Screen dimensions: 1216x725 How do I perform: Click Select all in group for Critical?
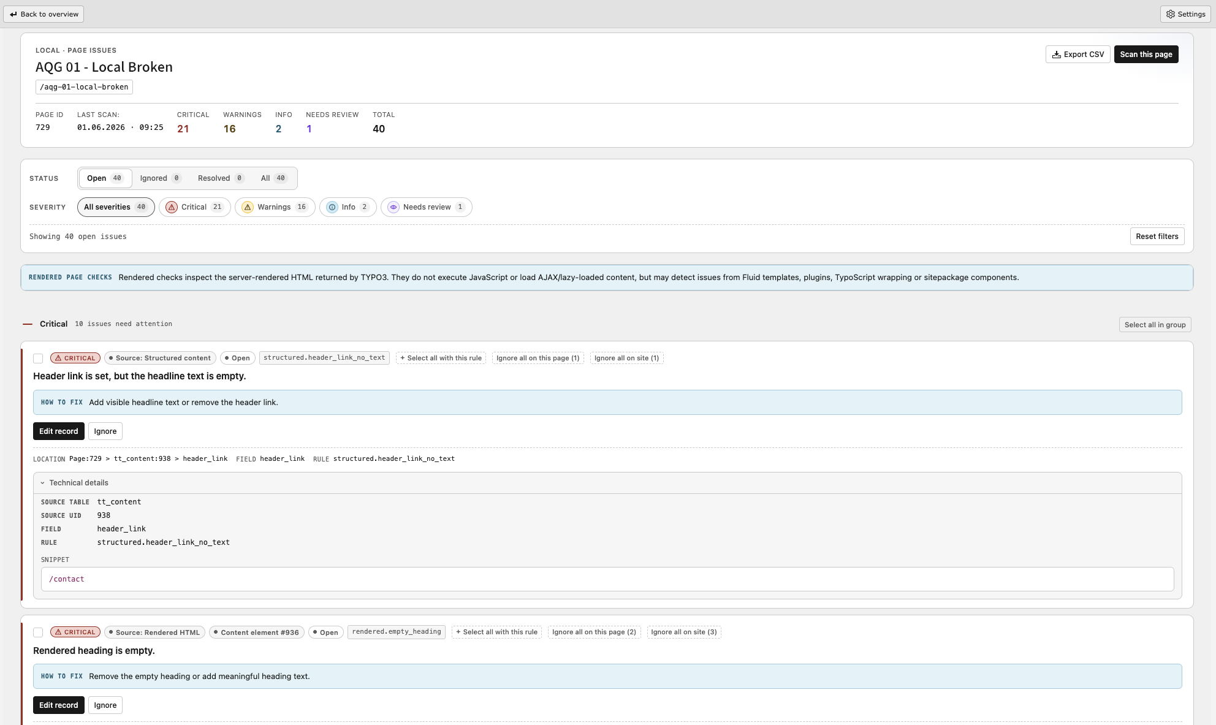coord(1155,325)
